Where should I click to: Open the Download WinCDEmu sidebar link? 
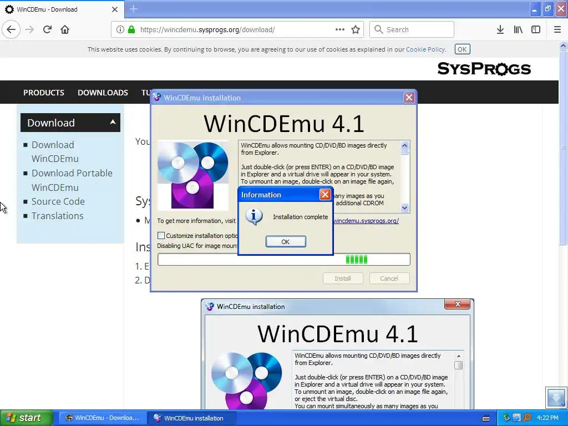click(55, 151)
